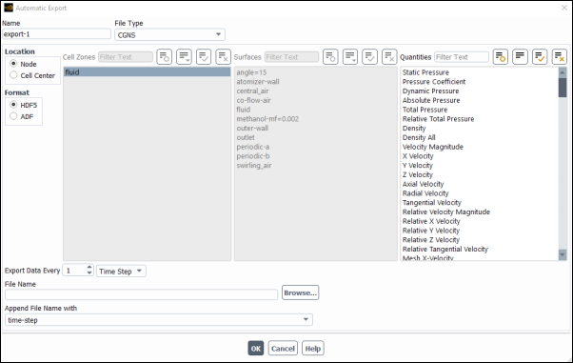Select Relative X Velocity quantity
Screen dimensions: 573x363
coord(431,221)
